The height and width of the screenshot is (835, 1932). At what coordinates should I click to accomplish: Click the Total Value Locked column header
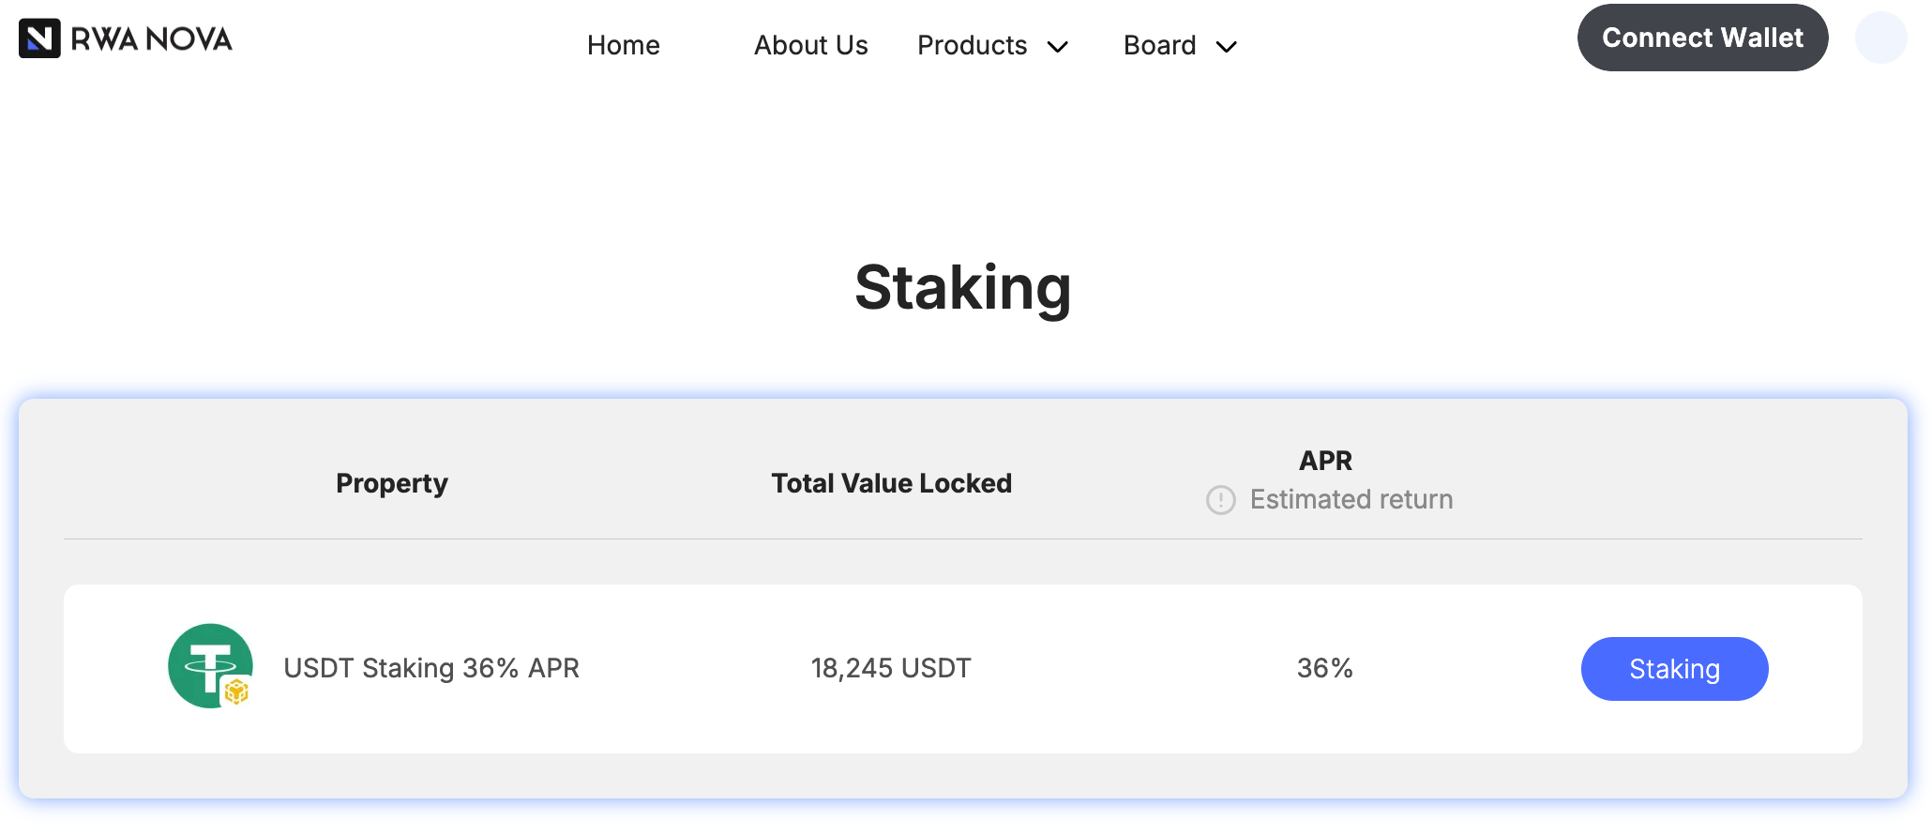point(891,483)
